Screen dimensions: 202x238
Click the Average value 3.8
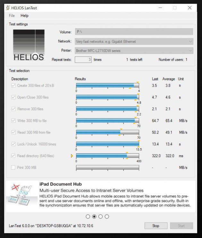pos(168,86)
